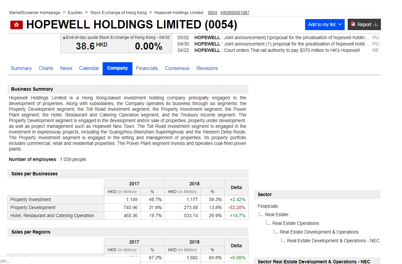The width and height of the screenshot is (402, 264).
Task: Select Real Estate Operations in sector tree
Action: (295, 223)
